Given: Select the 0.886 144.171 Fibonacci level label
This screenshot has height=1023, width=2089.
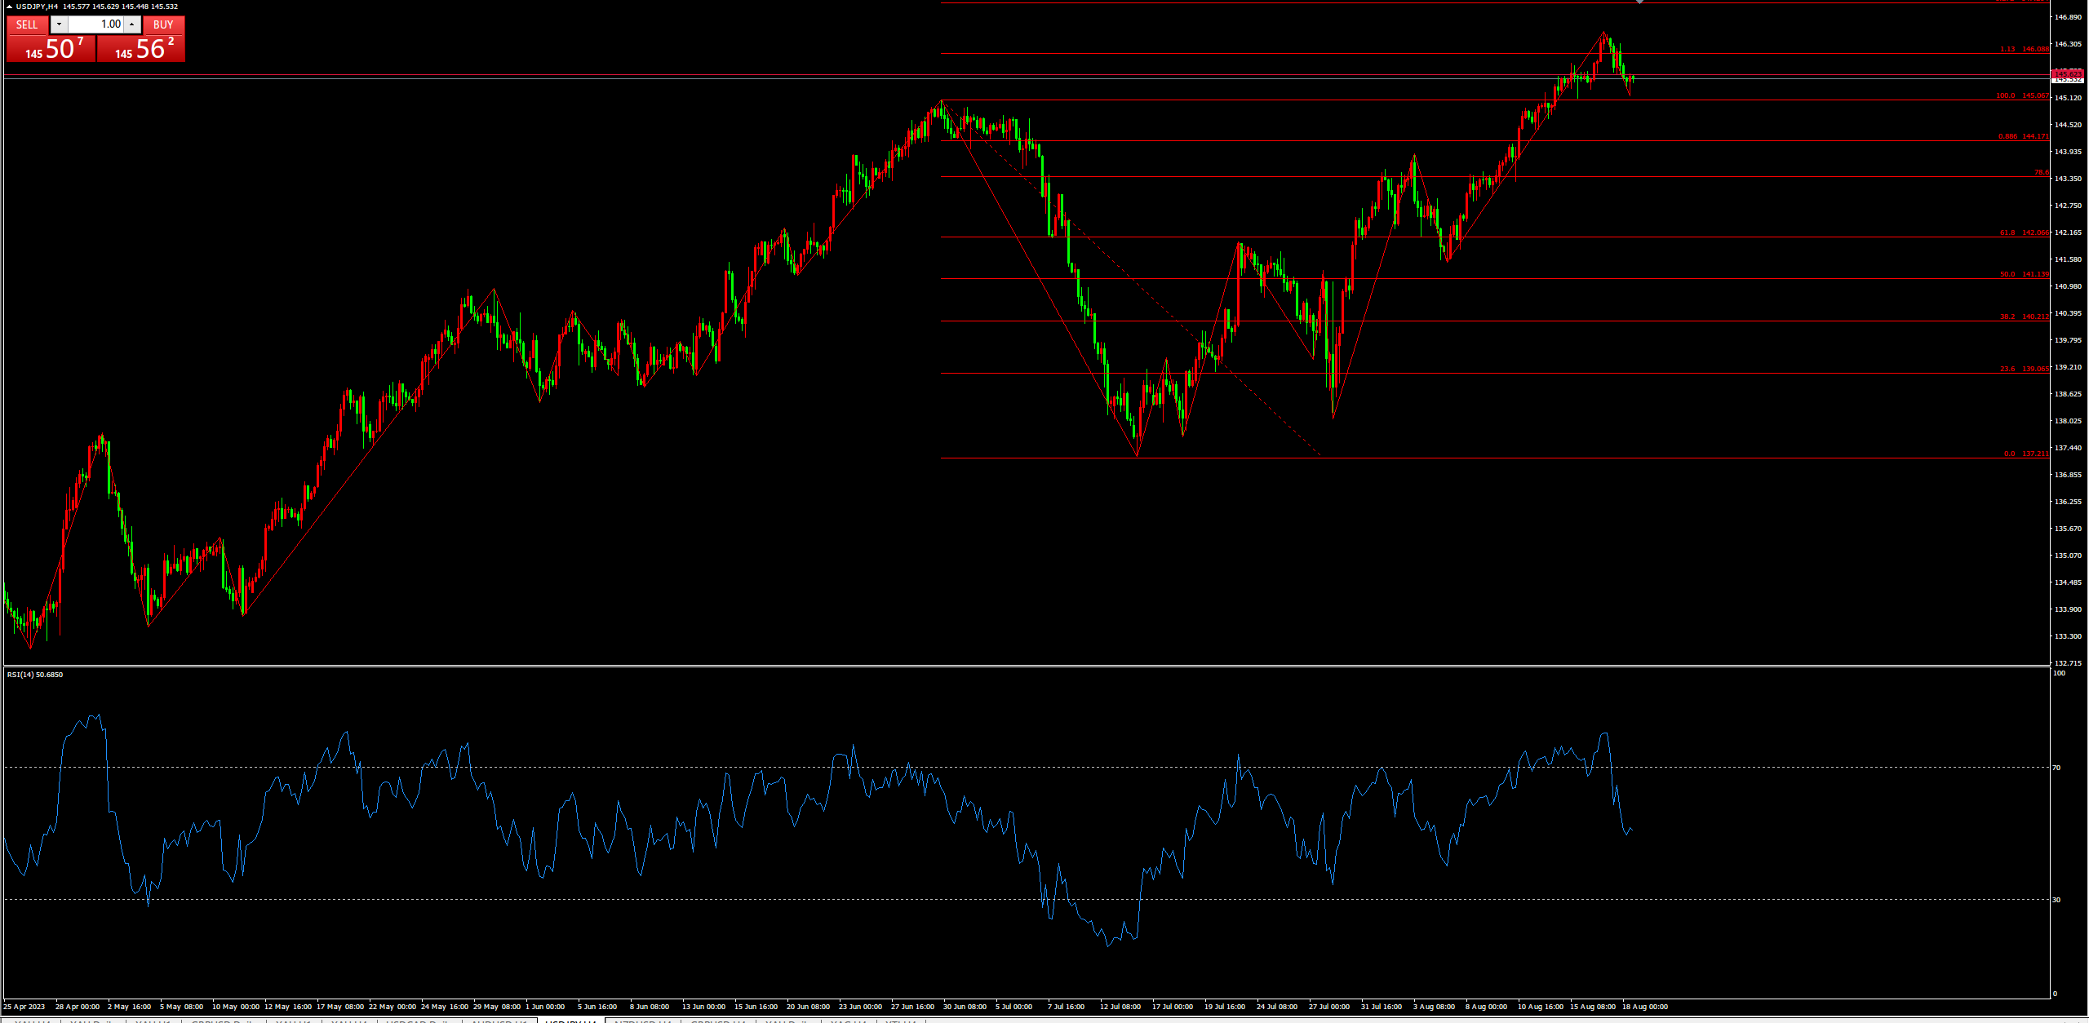Looking at the screenshot, I should pyautogui.click(x=2023, y=136).
